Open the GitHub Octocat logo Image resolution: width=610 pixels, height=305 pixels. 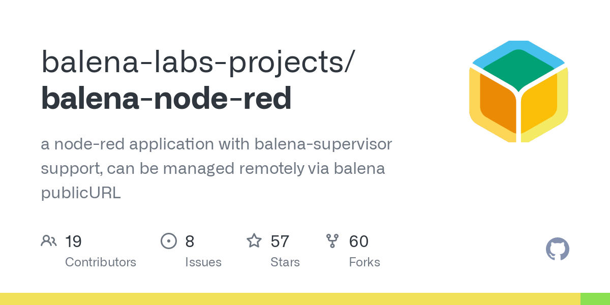(x=558, y=250)
